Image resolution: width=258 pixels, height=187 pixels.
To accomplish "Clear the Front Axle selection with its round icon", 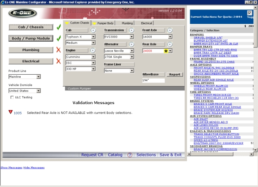I will pyautogui.click(x=170, y=31).
